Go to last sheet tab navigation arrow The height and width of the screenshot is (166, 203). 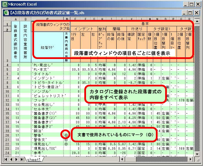[x=22, y=159]
